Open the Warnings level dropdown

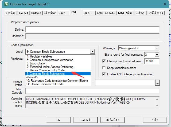[x=157, y=48]
